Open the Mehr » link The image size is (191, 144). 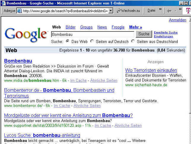point(136,27)
